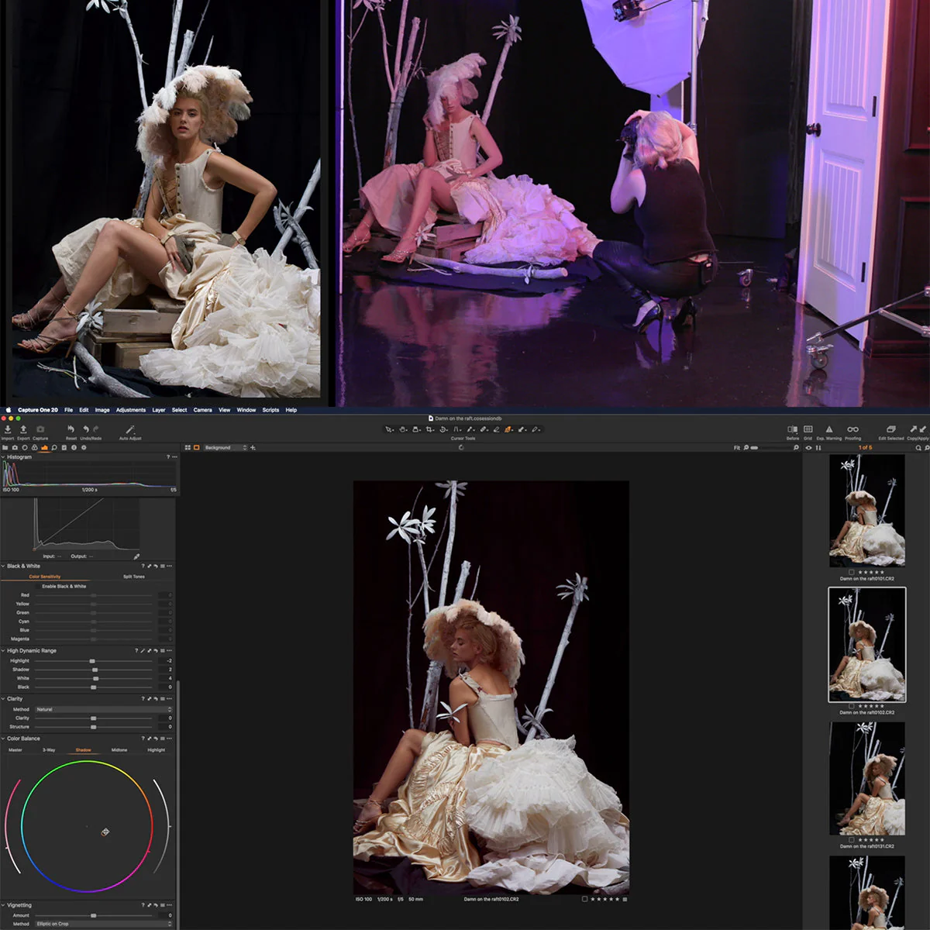This screenshot has width=930, height=930.
Task: Click the Auto Adjust wand icon
Action: click(129, 429)
